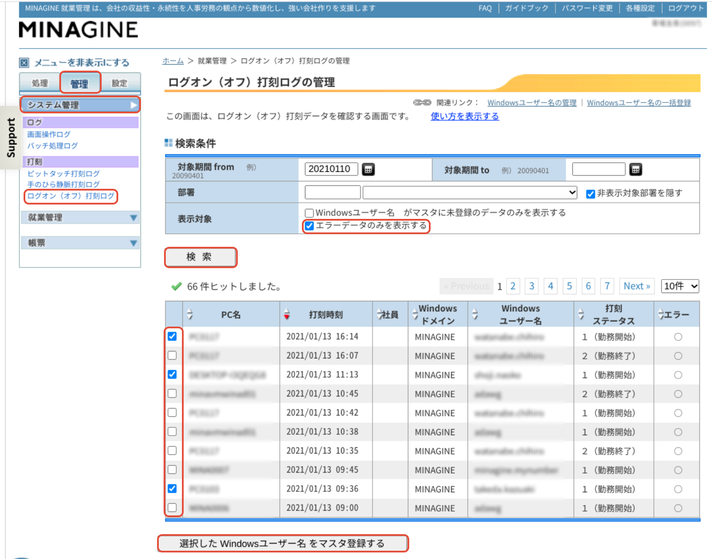Open the 部署 dropdown list
712x559 pixels.
pos(470,192)
